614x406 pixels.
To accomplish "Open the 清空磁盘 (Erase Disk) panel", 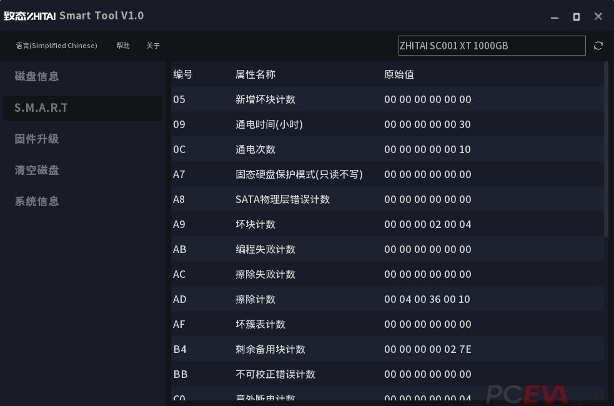I will click(x=37, y=170).
